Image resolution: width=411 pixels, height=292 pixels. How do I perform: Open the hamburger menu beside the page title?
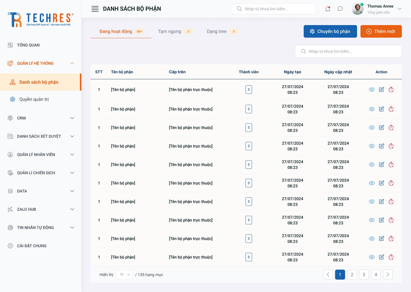tap(95, 9)
